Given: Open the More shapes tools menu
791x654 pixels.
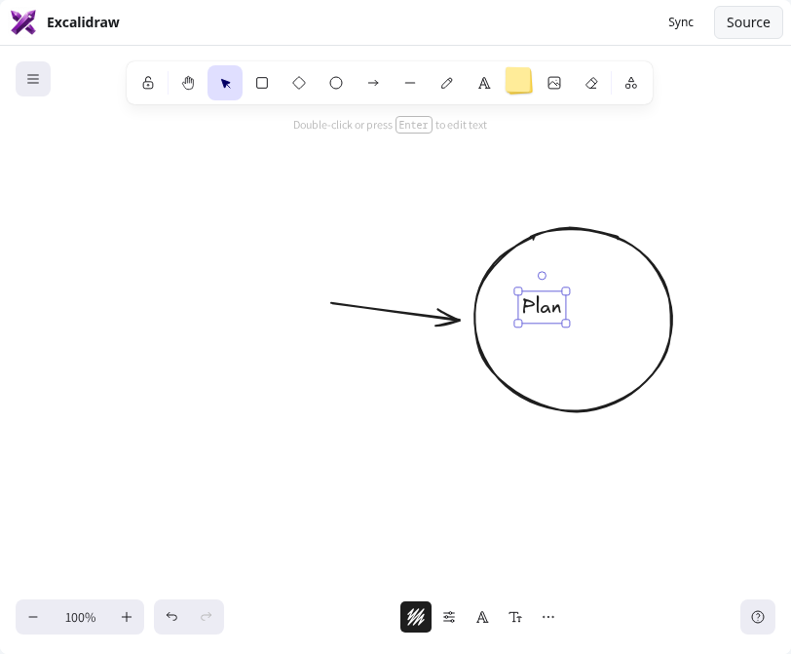Looking at the screenshot, I should click(631, 83).
